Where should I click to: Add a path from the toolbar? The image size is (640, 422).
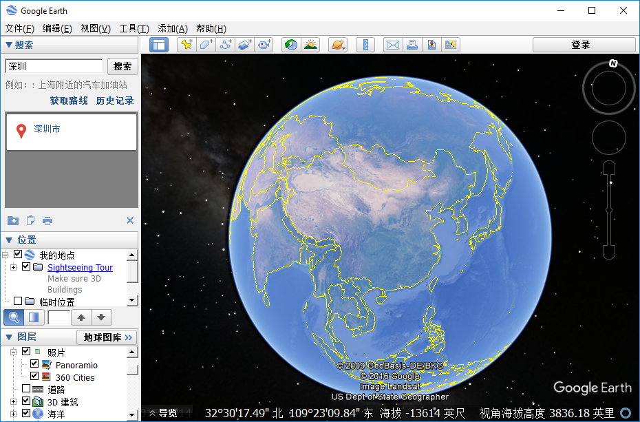(x=225, y=45)
